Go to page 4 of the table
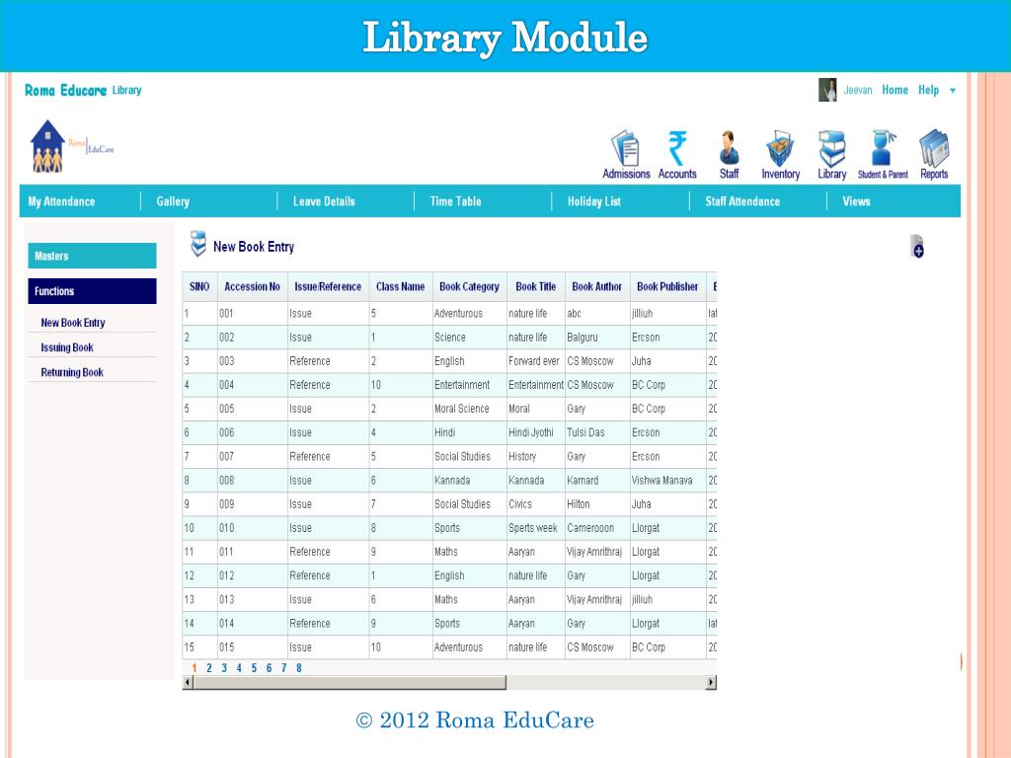 pos(239,668)
